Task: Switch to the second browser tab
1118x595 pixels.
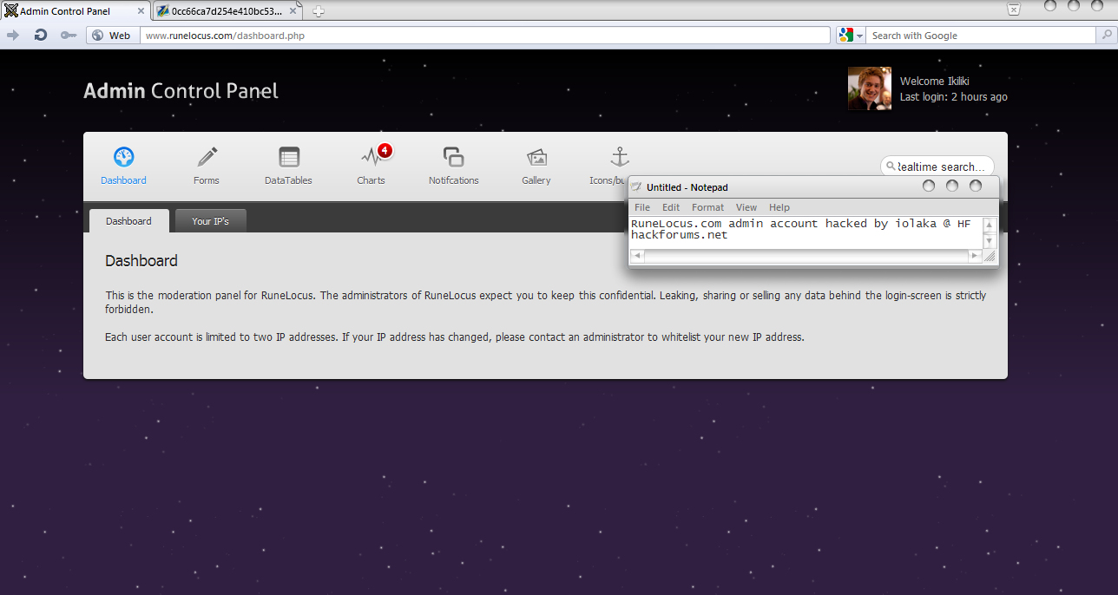Action: pos(227,11)
